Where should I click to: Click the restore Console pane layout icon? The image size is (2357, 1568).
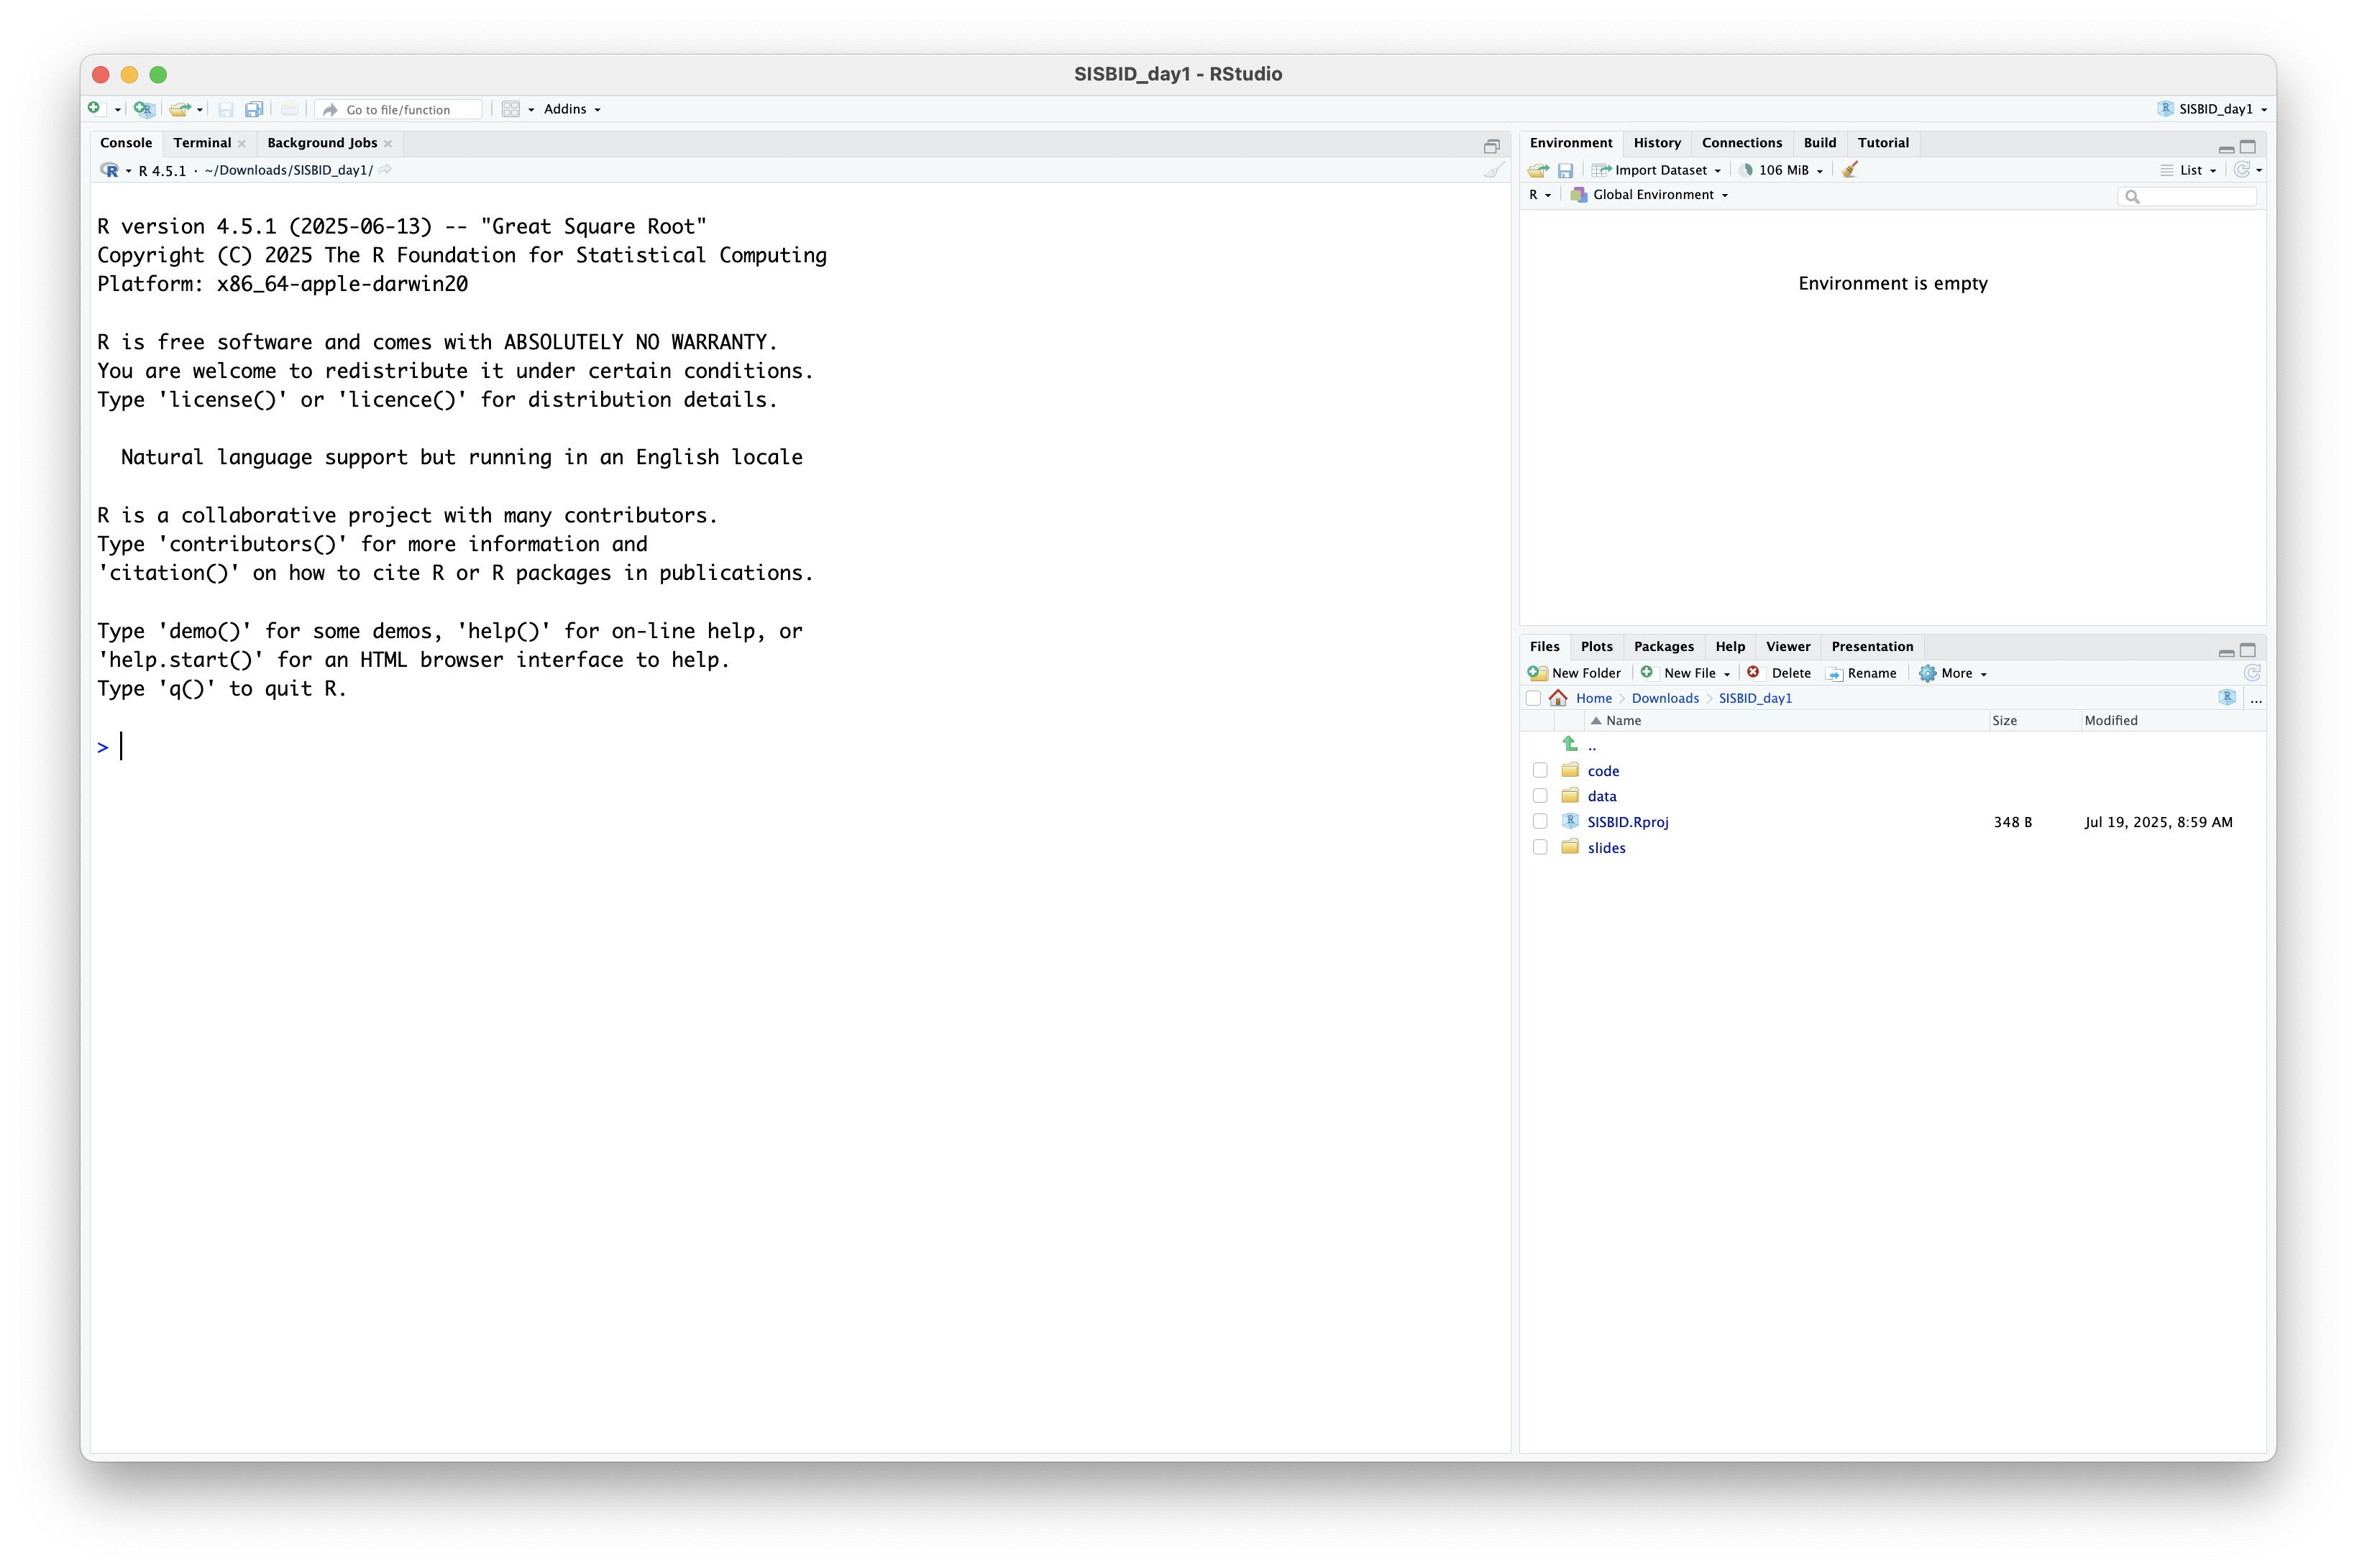(x=1491, y=146)
